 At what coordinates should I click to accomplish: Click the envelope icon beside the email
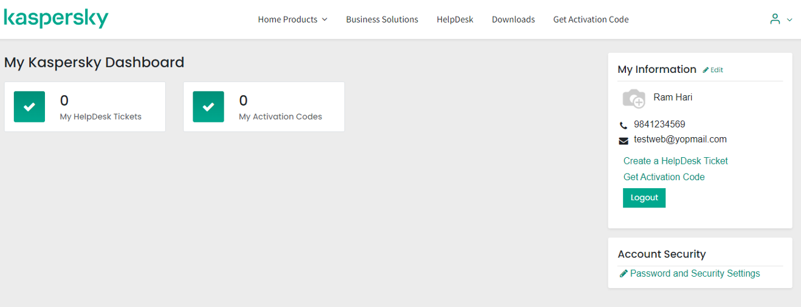[624, 141]
